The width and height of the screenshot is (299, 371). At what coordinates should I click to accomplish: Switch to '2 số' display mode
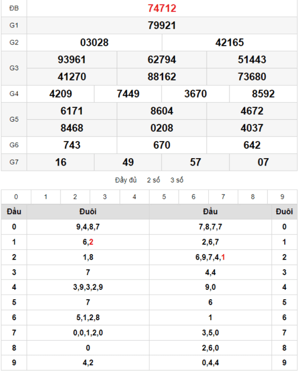(153, 180)
